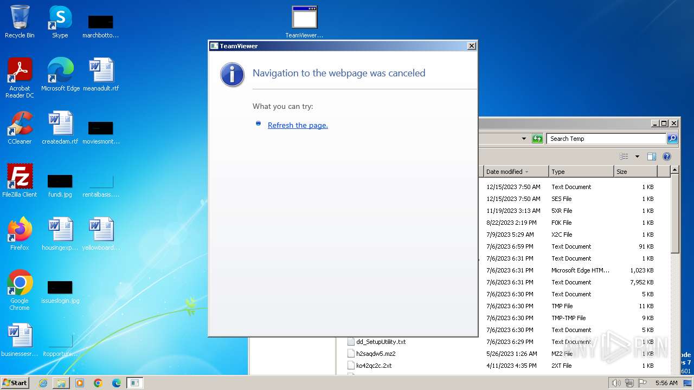This screenshot has width=694, height=390.
Task: Select createdam.rtf document icon
Action: coord(60,128)
